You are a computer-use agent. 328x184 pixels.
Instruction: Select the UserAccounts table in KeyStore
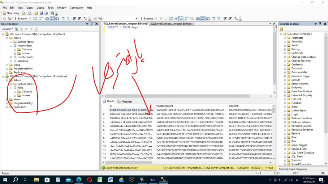[25, 57]
